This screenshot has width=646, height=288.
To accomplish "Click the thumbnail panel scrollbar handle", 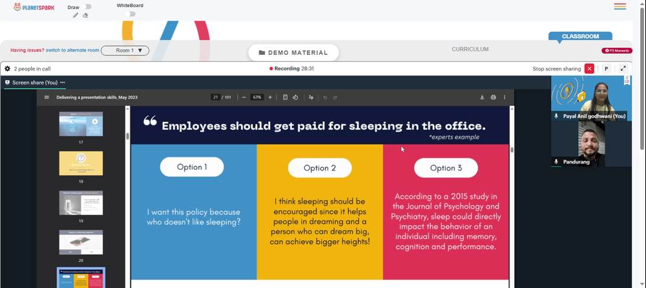I will 128,136.
